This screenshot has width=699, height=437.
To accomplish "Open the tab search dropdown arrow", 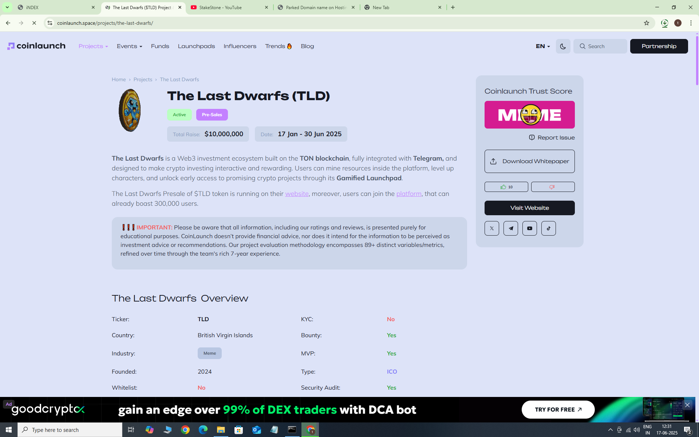I will pyautogui.click(x=7, y=7).
